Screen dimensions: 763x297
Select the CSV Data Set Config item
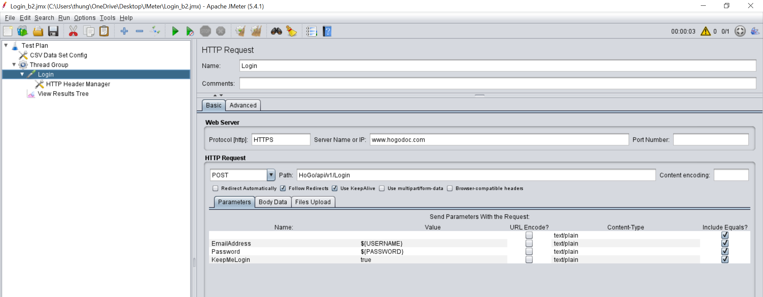coord(59,55)
